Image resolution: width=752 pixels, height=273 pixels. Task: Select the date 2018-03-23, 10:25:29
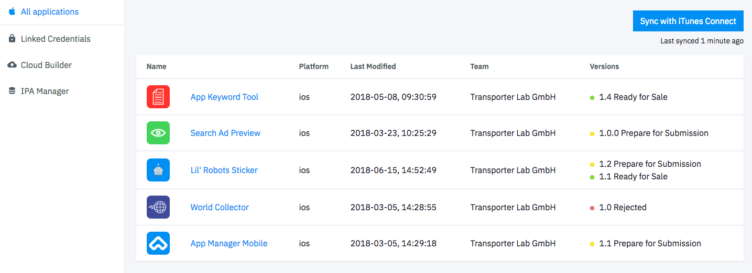(393, 133)
